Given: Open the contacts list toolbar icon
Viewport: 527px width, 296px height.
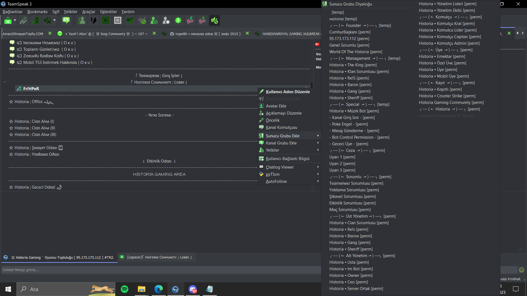Looking at the screenshot, I should point(82,21).
